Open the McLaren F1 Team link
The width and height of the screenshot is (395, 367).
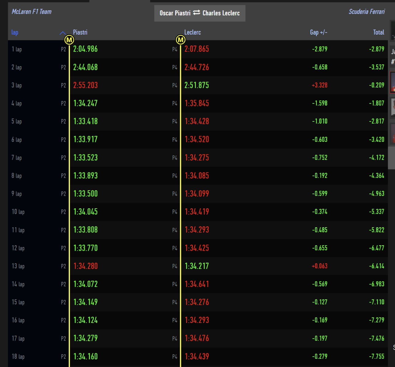point(31,12)
